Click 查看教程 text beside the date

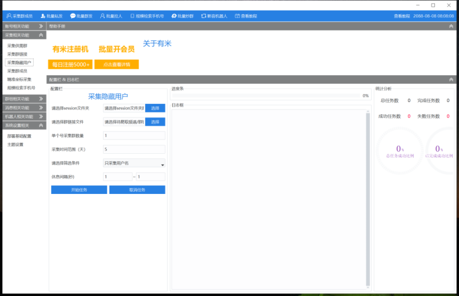(402, 16)
